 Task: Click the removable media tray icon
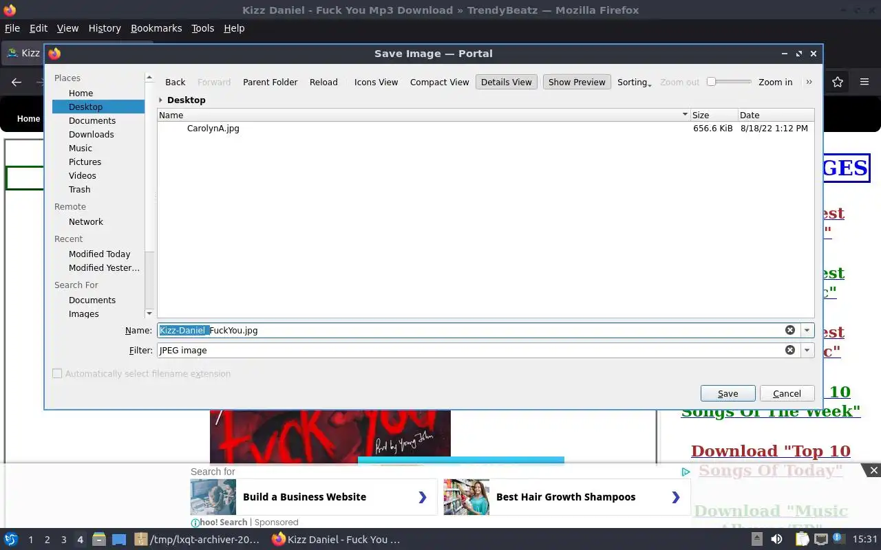[756, 540]
